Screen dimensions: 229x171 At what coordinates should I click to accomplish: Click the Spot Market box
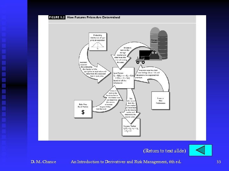point(123,78)
